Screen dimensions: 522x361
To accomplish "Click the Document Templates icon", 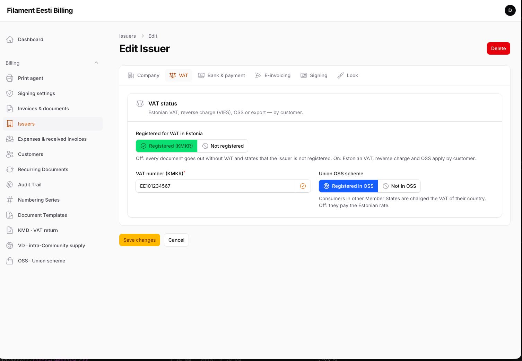I will [x=10, y=215].
